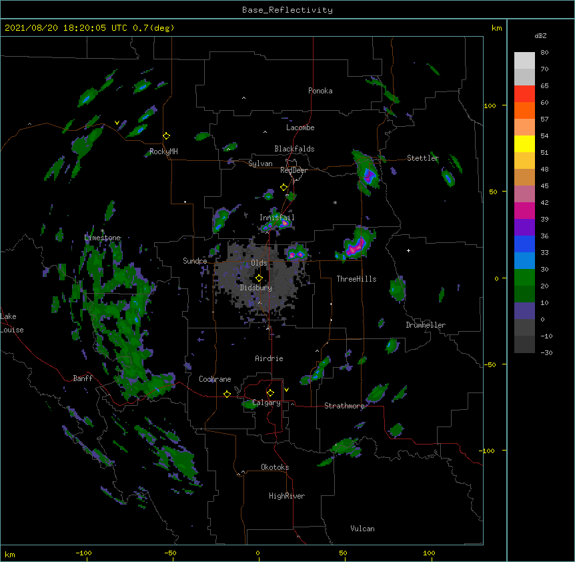
Task: Click the Stettler city label
Action: tap(423, 158)
